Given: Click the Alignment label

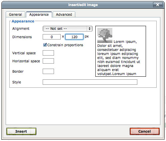Looking at the screenshot, I should [x=21, y=29].
